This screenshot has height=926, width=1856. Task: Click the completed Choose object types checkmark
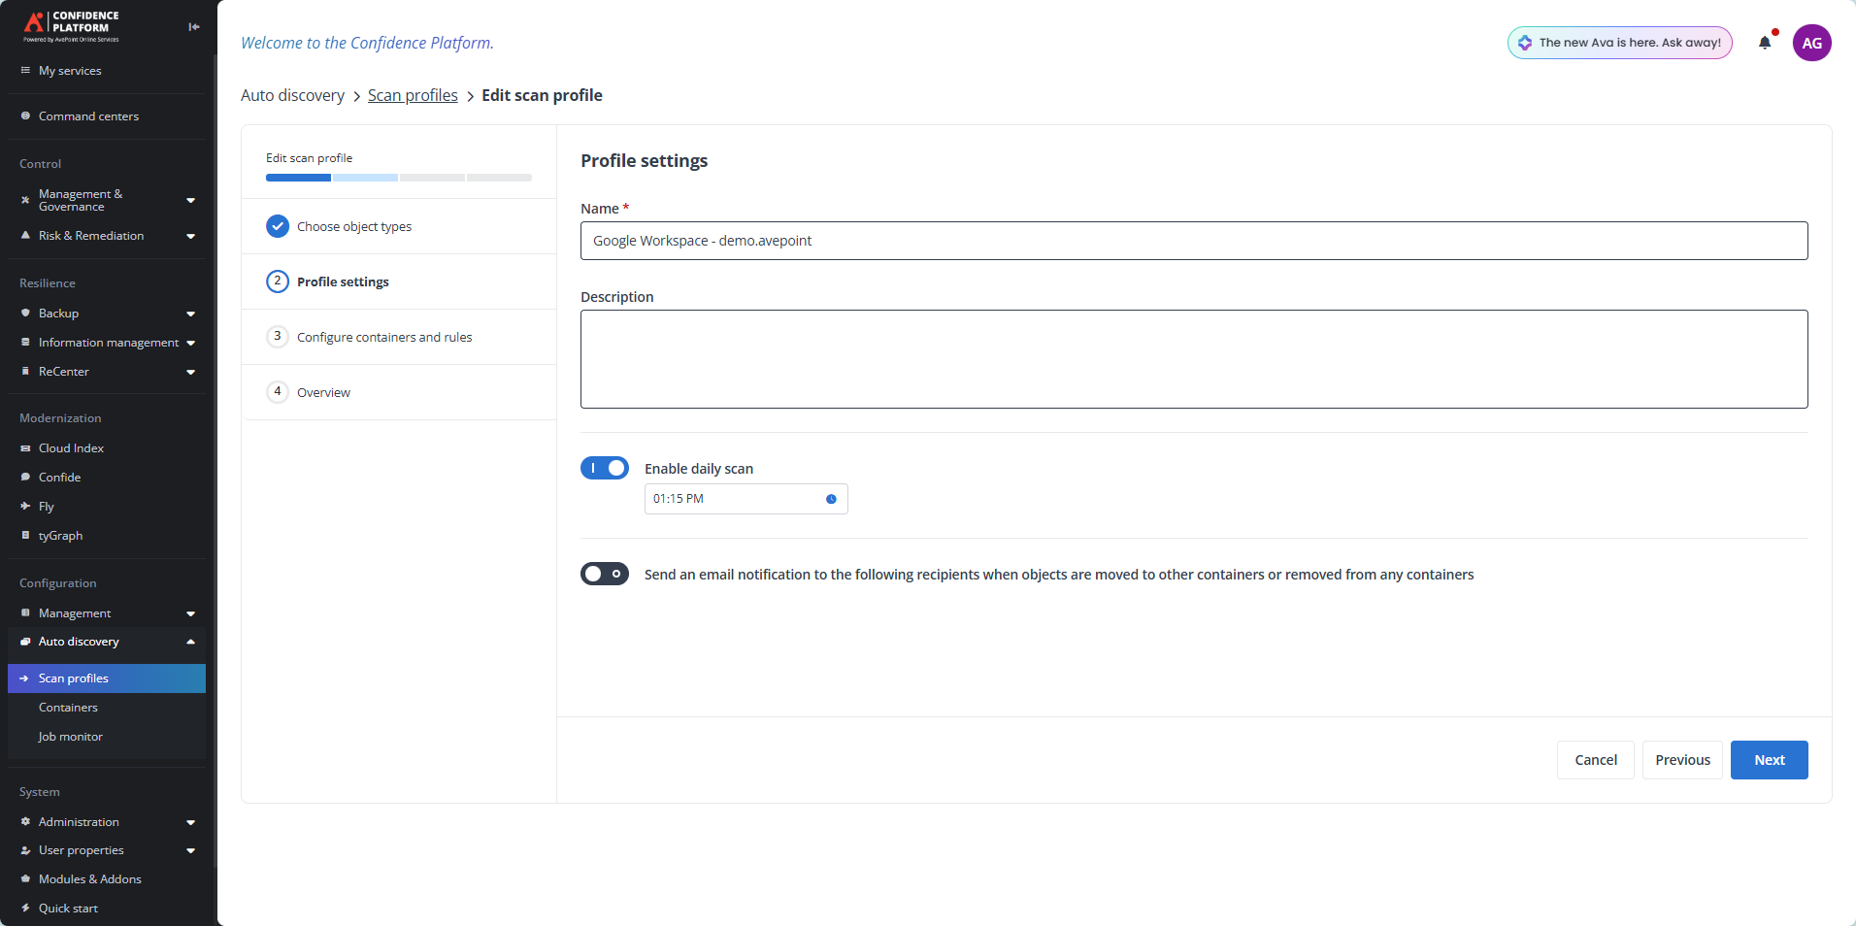tap(278, 225)
